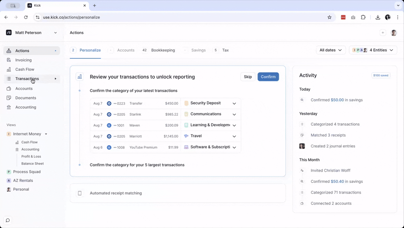This screenshot has width=404, height=228.
Task: Open the $50.00 savings link under Today
Action: click(337, 100)
